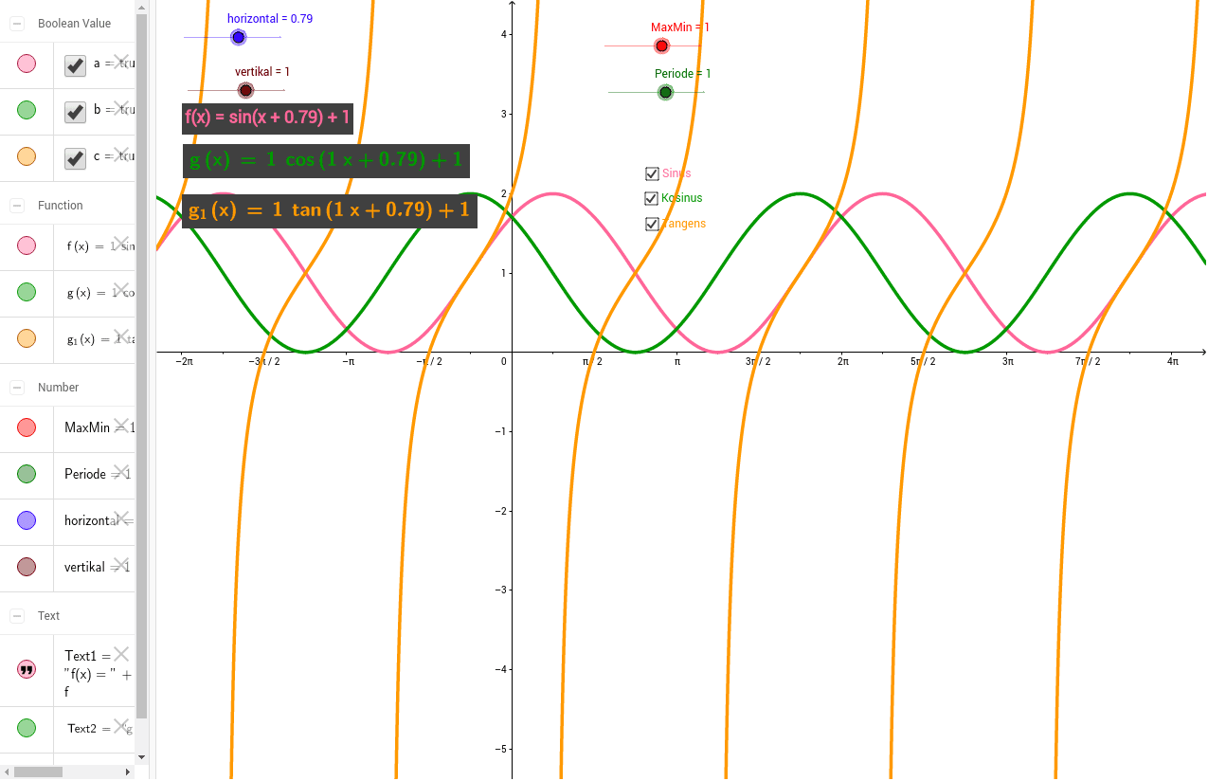1208x781 pixels.
Task: Toggle visibility circle for boolean a
Action: [27, 64]
